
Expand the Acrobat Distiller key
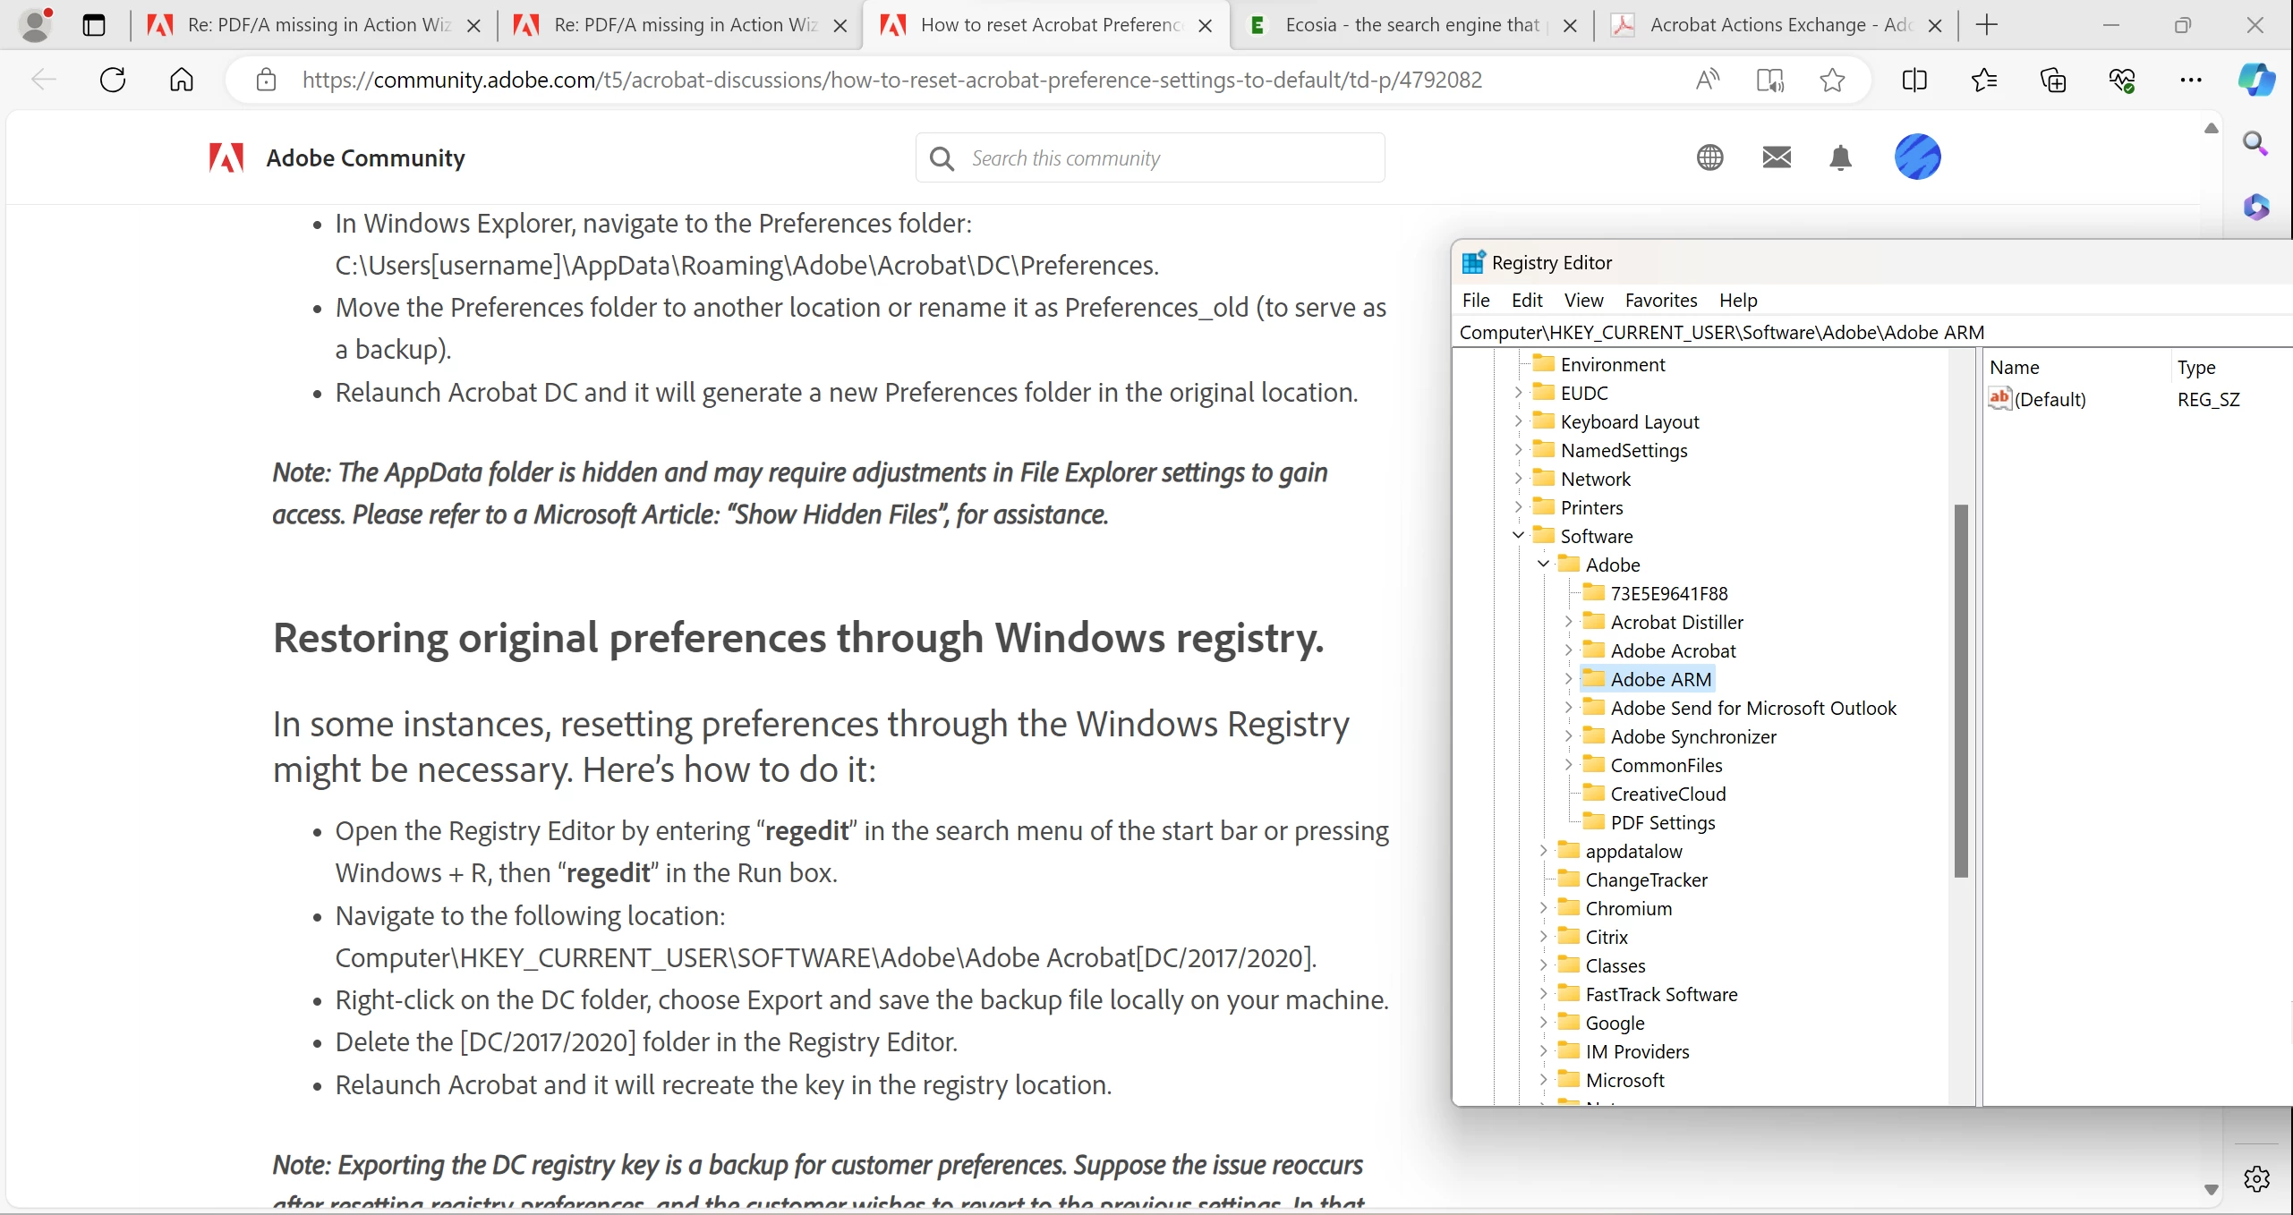point(1568,622)
